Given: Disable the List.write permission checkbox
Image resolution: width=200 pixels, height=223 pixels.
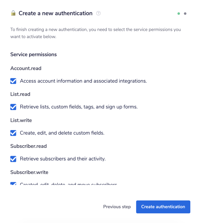Looking at the screenshot, I should [13, 133].
